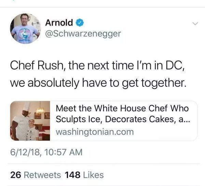Click the number 148 before Likes
This screenshot has height=186, width=205.
click(72, 175)
